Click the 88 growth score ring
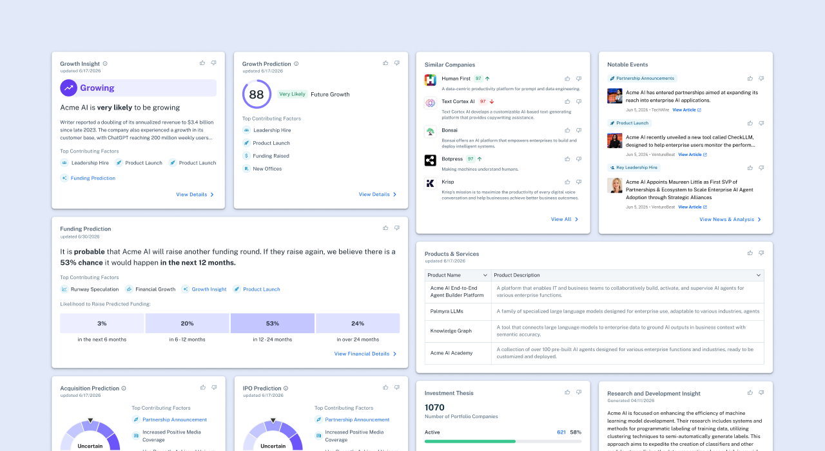 (257, 94)
